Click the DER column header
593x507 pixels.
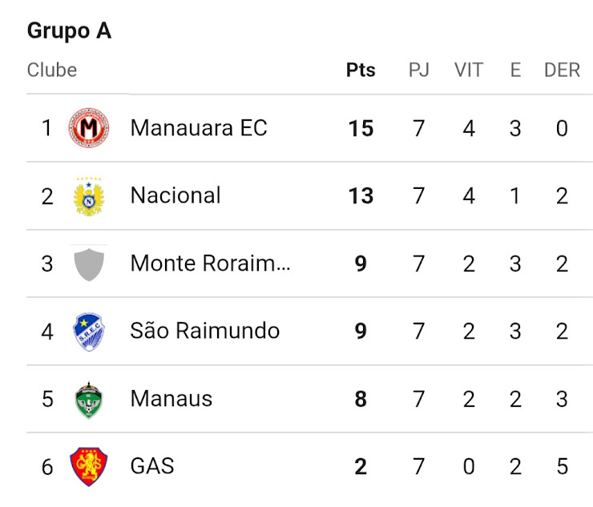[562, 70]
